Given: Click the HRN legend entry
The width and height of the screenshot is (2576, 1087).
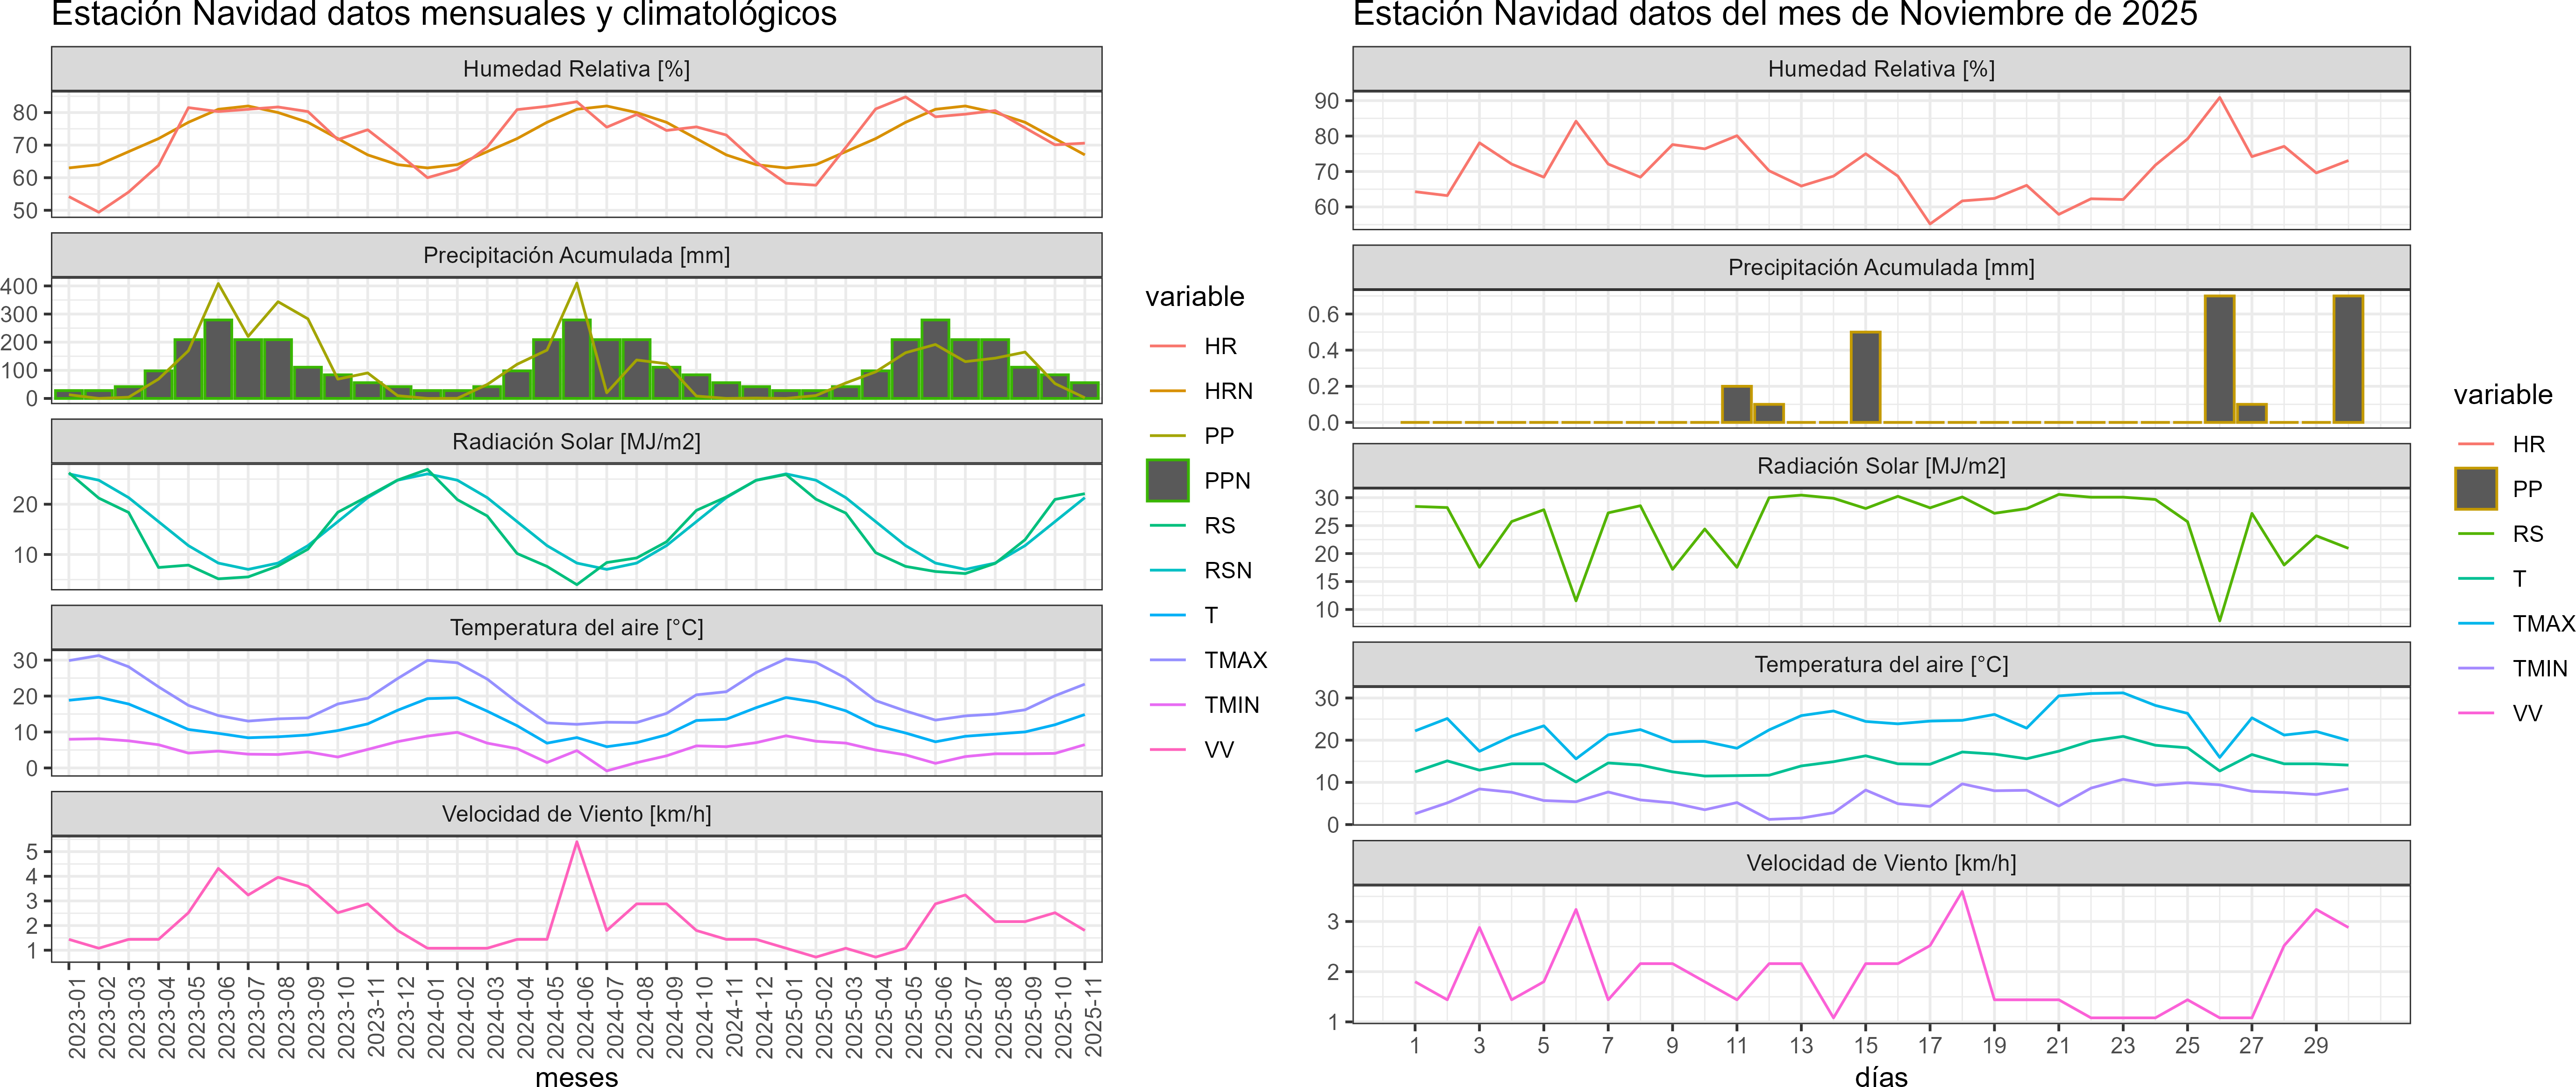Looking at the screenshot, I should click(1227, 391).
